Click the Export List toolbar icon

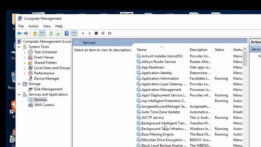[x=58, y=33]
